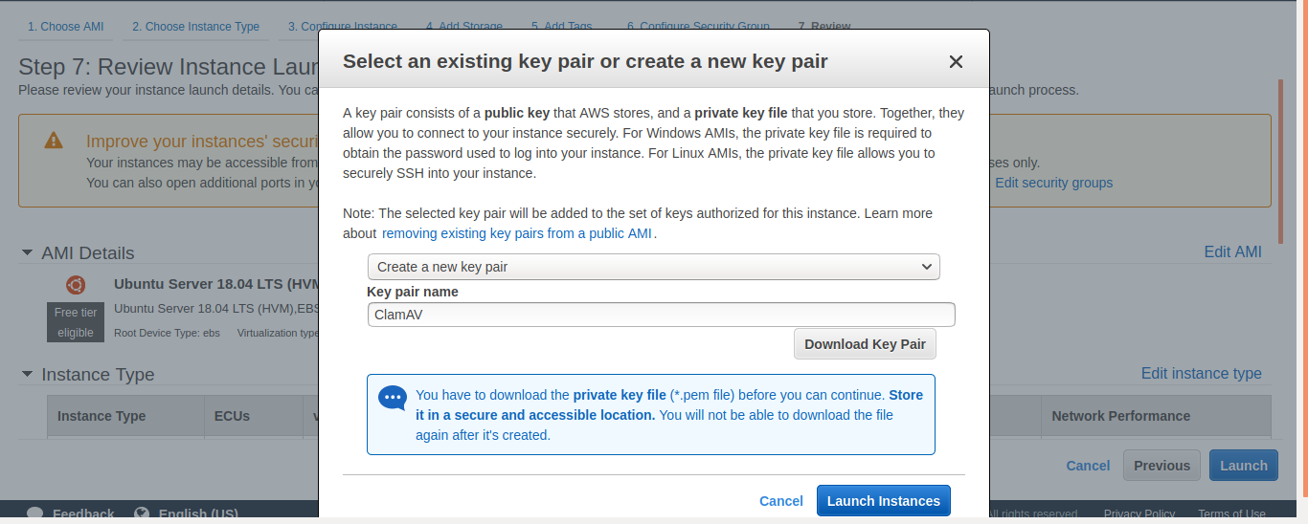Click the Edit AMI link
Viewport: 1308px width, 524px height.
[x=1232, y=252]
